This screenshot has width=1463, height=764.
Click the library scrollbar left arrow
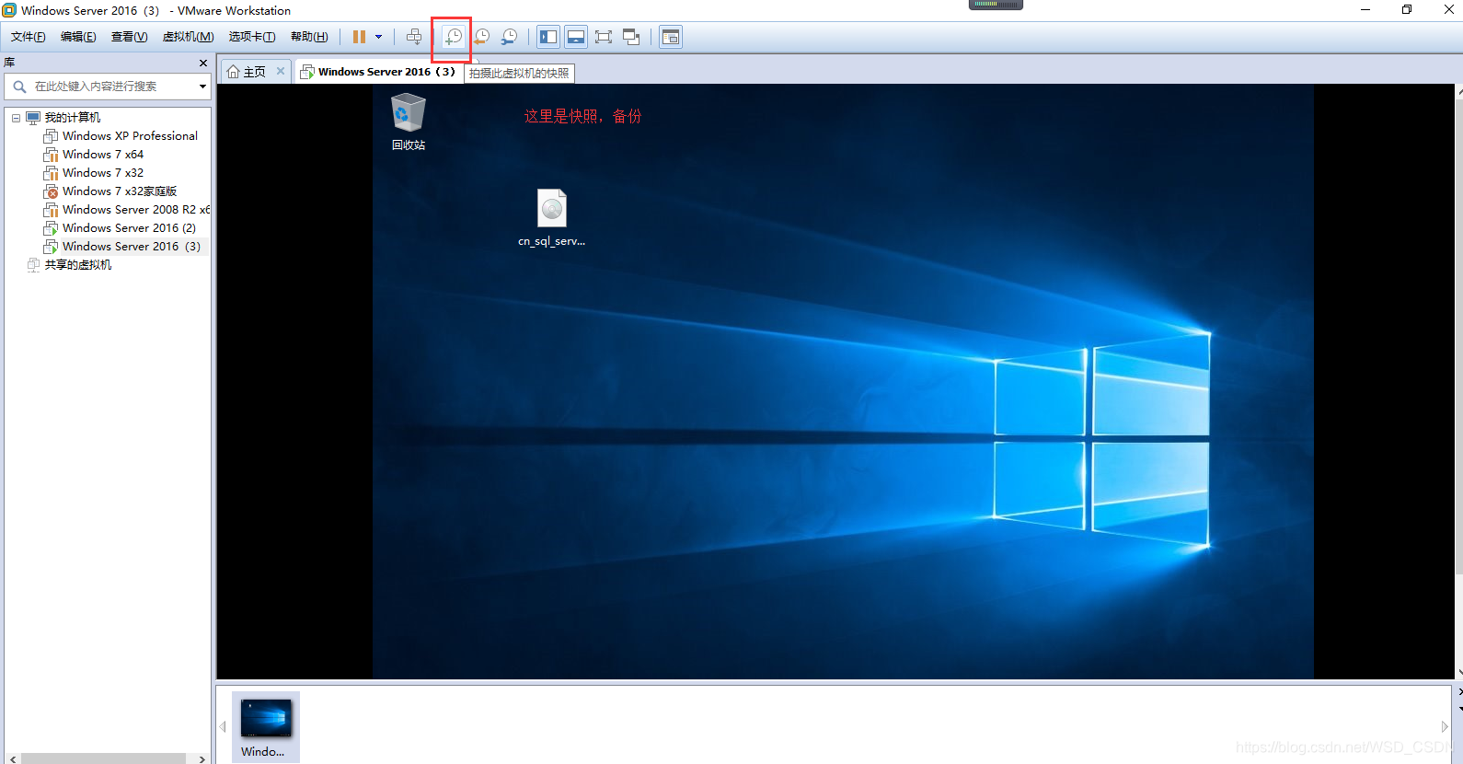12,758
